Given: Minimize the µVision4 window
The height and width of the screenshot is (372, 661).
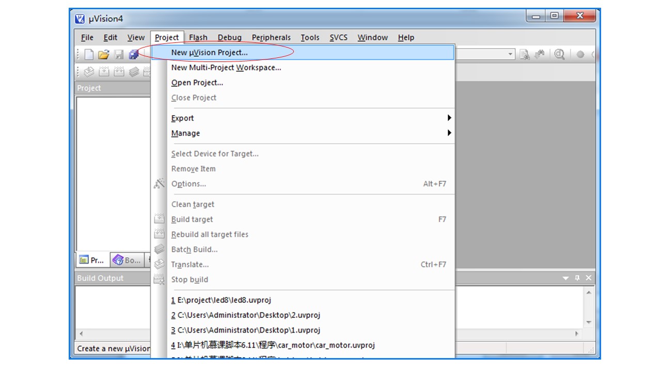Looking at the screenshot, I should point(536,17).
